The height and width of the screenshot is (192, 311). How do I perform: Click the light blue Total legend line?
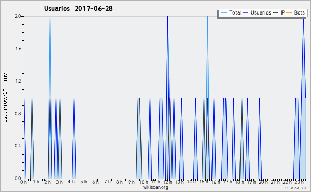[223, 13]
